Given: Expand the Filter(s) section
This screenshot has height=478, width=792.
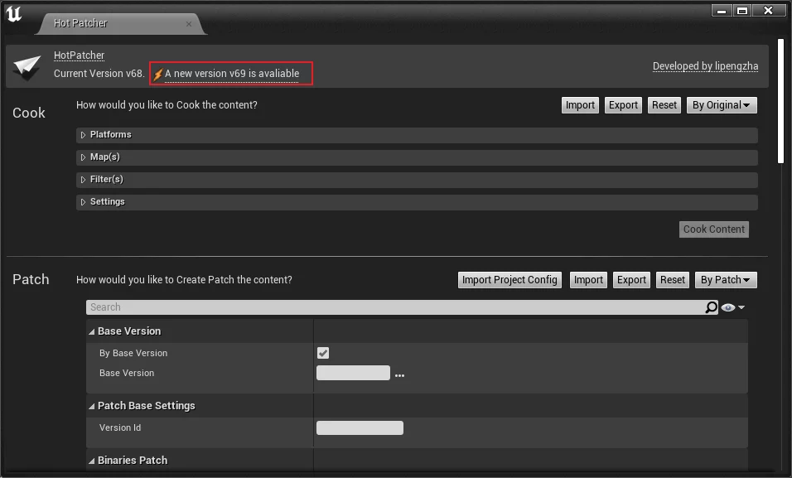Looking at the screenshot, I should pyautogui.click(x=84, y=180).
